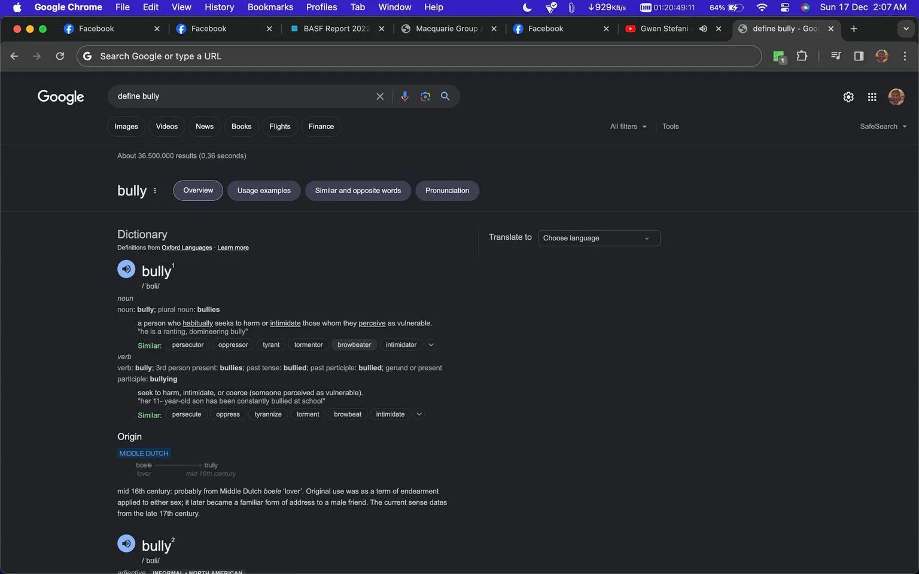Play pronunciation audio for bully¹

(126, 269)
